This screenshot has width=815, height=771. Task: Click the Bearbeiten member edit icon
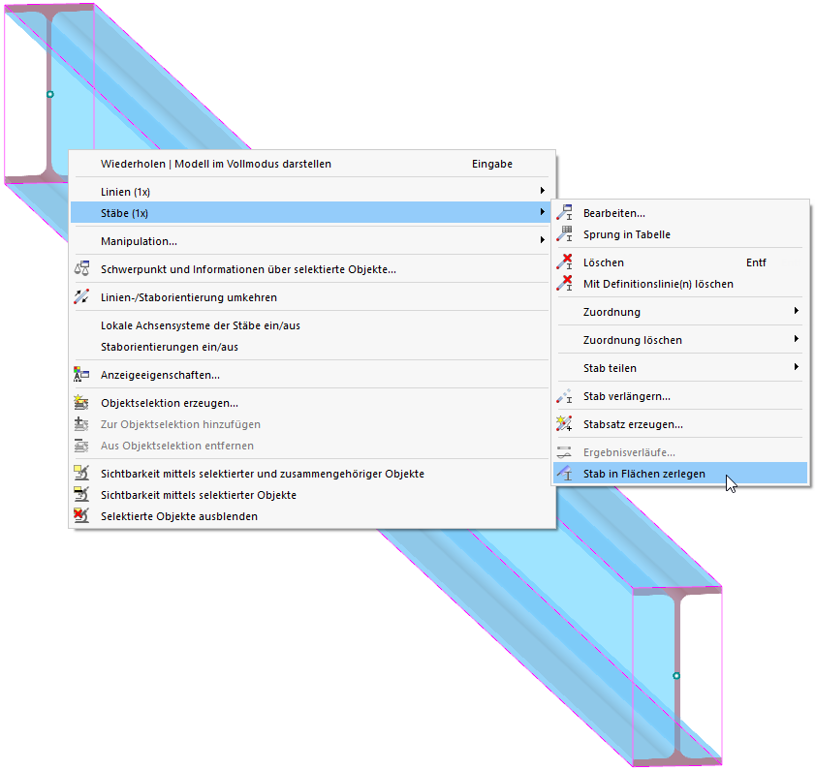pos(564,212)
